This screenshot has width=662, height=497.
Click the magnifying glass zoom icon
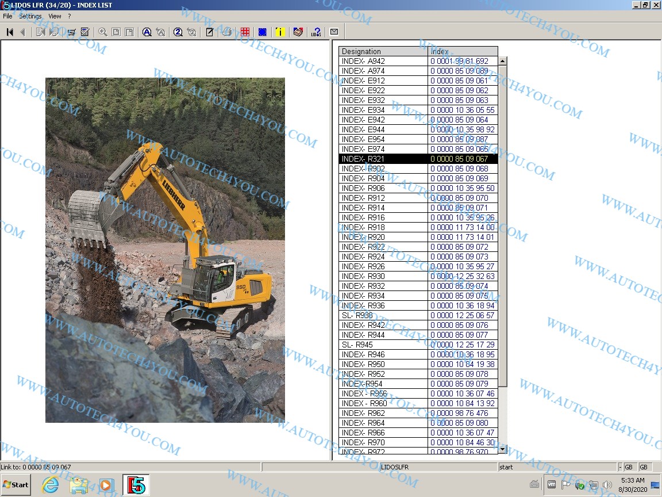pyautogui.click(x=102, y=32)
